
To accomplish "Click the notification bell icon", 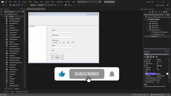I will 112,74.
